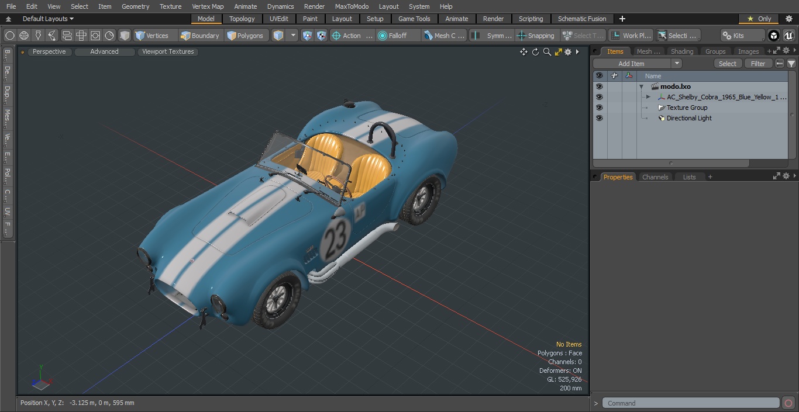Open the Action Center menu

coord(352,36)
